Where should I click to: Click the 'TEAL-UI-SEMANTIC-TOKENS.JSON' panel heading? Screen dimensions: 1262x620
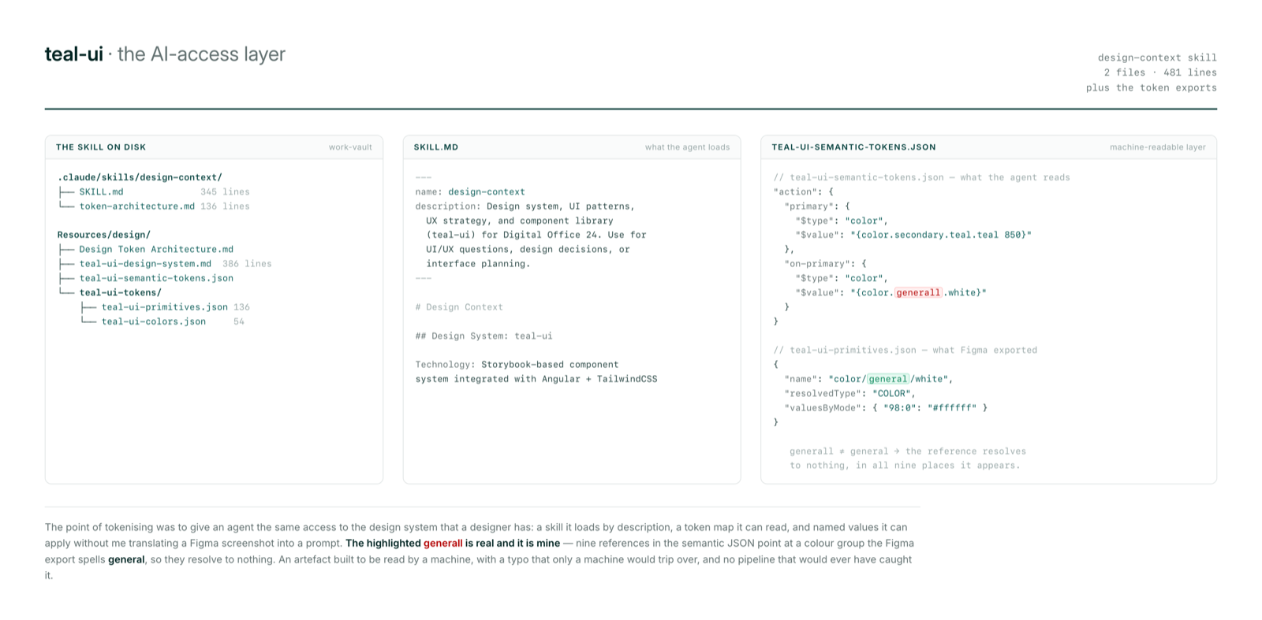pos(853,147)
